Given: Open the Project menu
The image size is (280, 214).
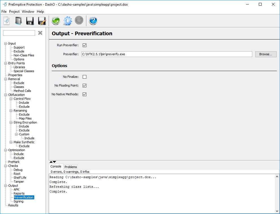Looking at the screenshot, I should click(14, 12).
